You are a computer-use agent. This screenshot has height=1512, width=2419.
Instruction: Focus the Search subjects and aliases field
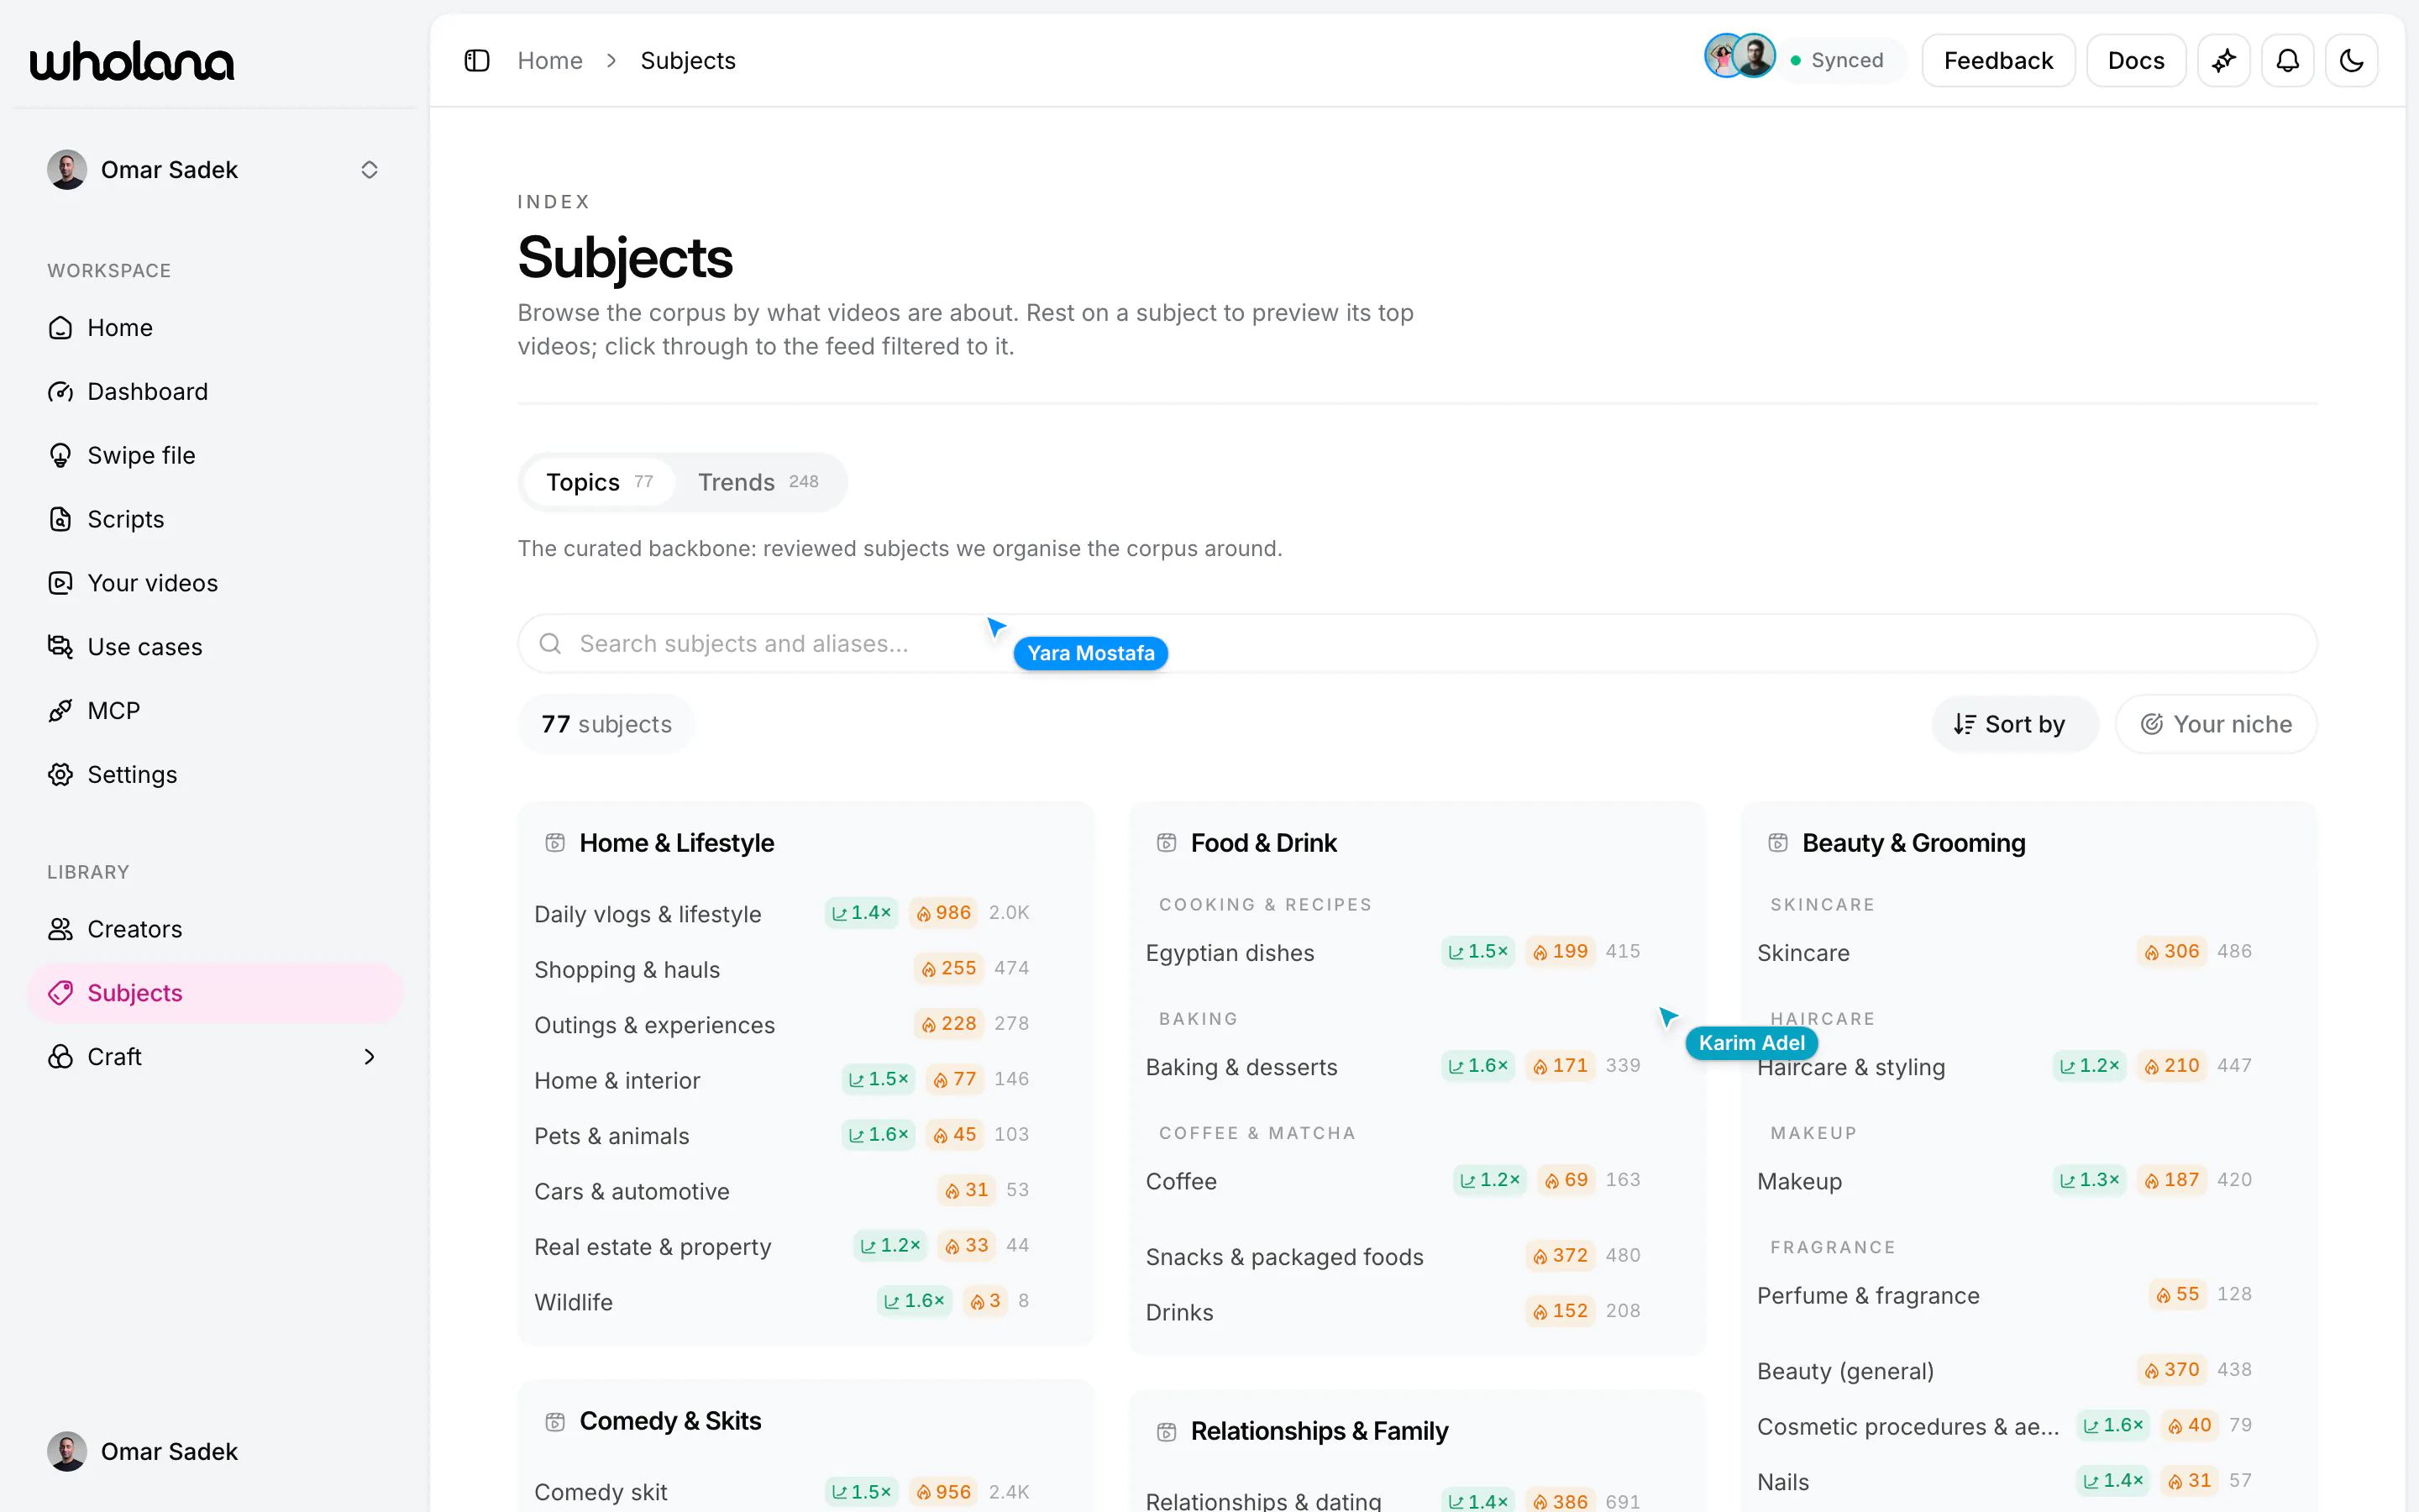pyautogui.click(x=1416, y=644)
